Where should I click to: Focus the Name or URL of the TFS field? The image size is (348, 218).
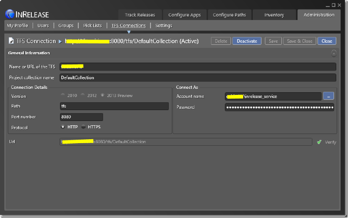198,67
